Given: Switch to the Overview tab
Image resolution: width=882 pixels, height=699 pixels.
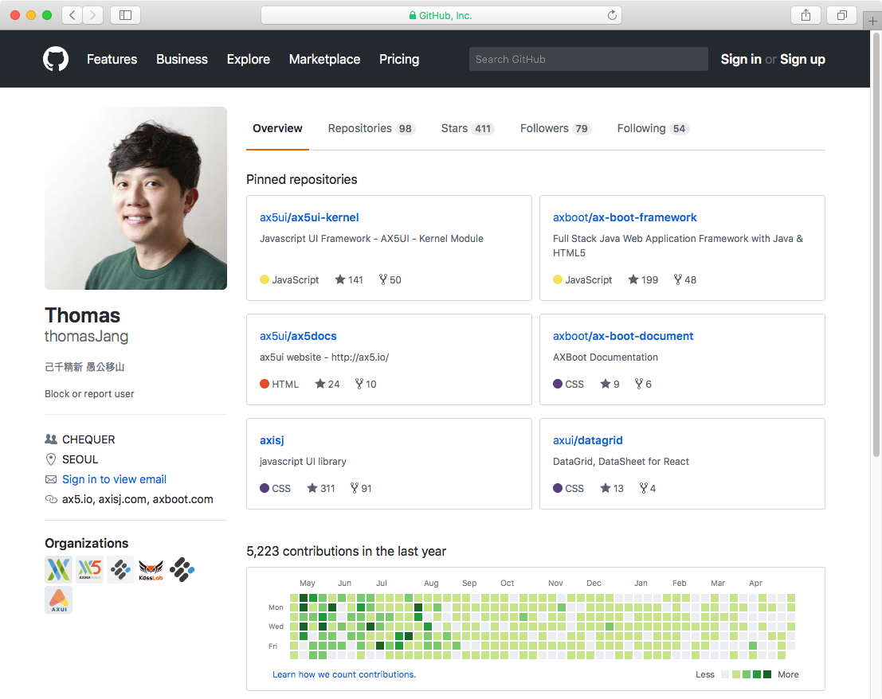Looking at the screenshot, I should pos(277,128).
